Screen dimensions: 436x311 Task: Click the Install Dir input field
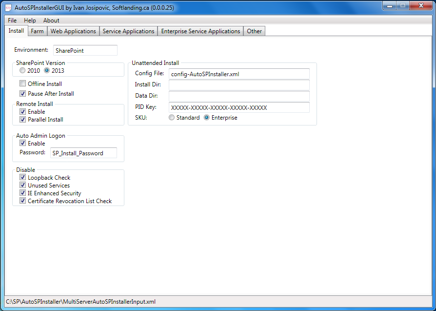[x=239, y=85]
